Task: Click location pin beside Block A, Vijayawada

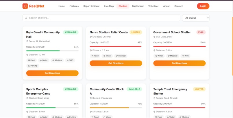Action: point(91,98)
